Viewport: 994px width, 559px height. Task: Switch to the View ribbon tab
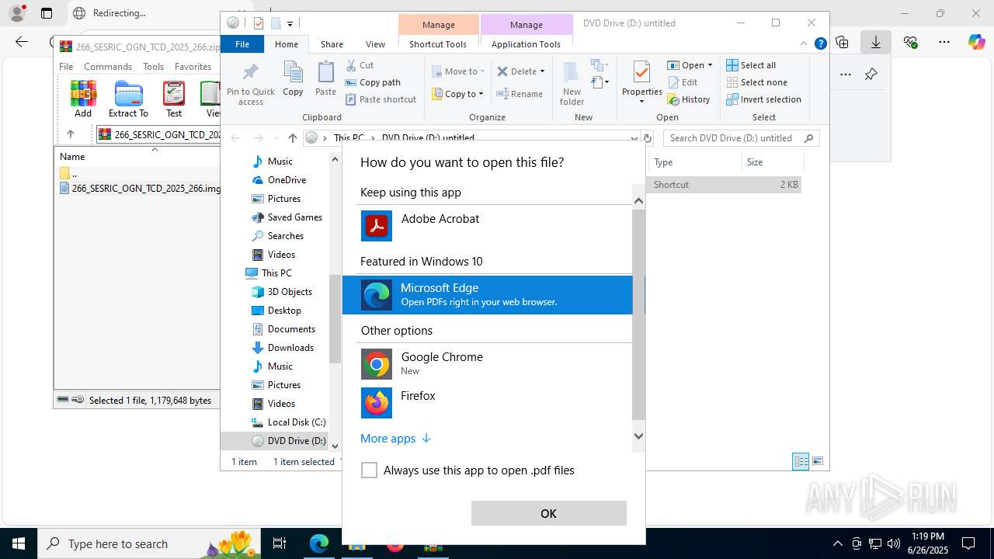pyautogui.click(x=375, y=44)
